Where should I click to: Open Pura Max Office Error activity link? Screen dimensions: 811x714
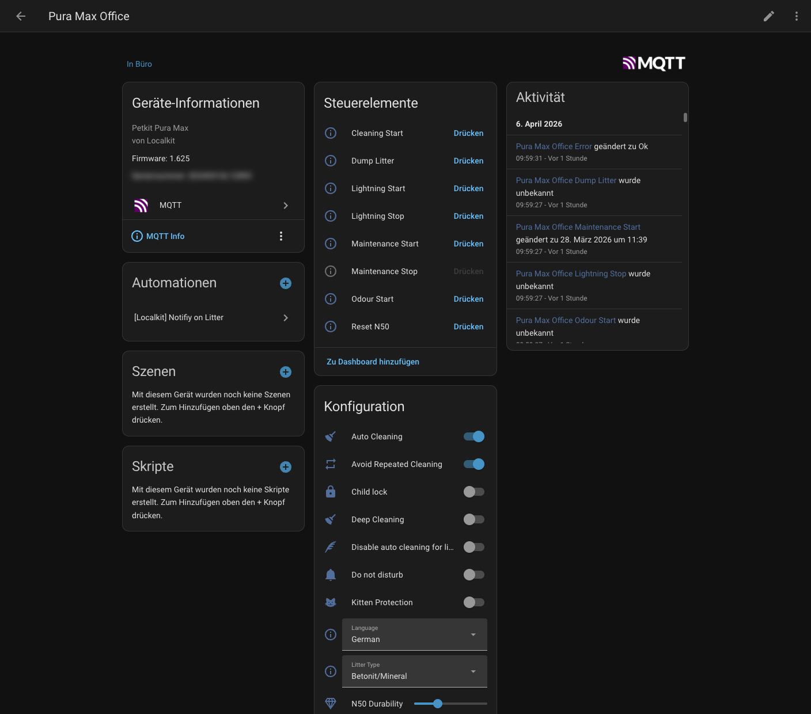pyautogui.click(x=554, y=146)
